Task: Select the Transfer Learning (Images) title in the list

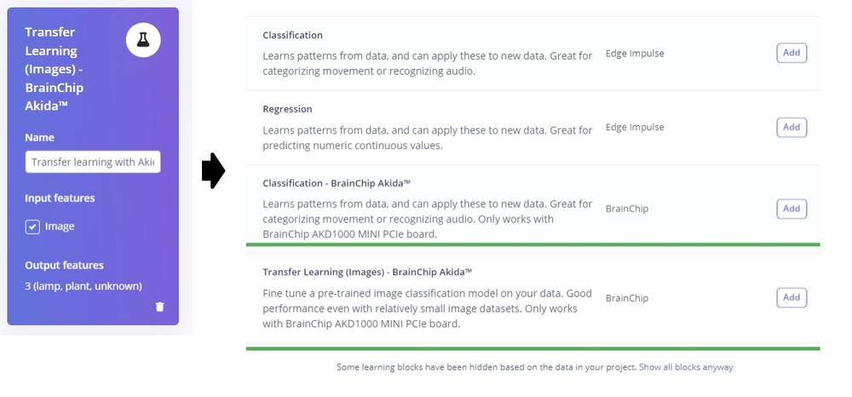Action: (367, 272)
